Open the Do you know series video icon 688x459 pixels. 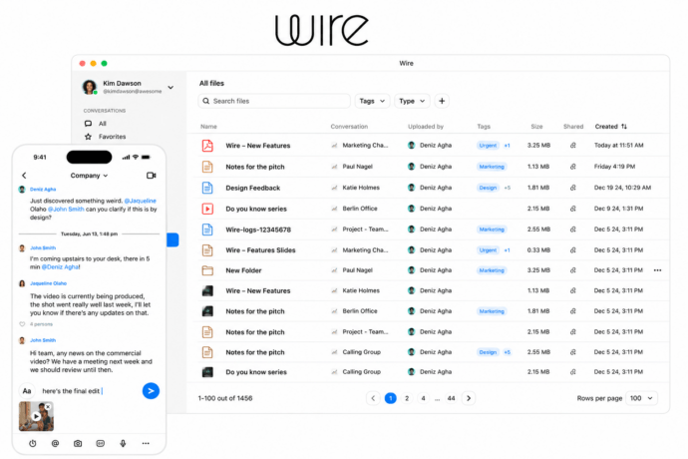(x=207, y=209)
